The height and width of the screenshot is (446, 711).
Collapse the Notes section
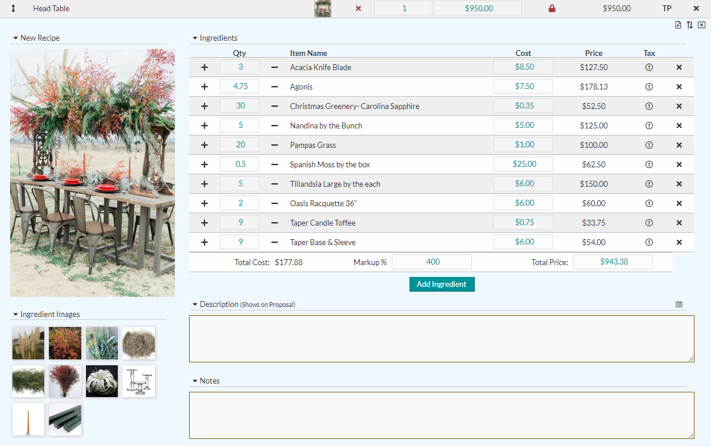tap(195, 381)
